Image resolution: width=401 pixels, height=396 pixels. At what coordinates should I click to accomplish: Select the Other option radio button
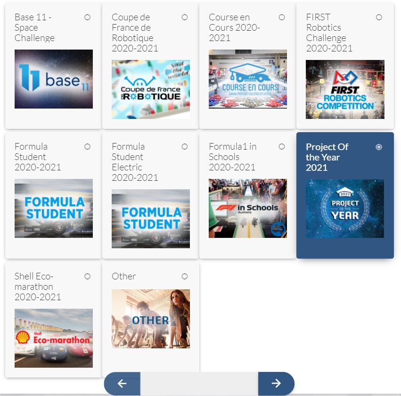[x=185, y=277]
